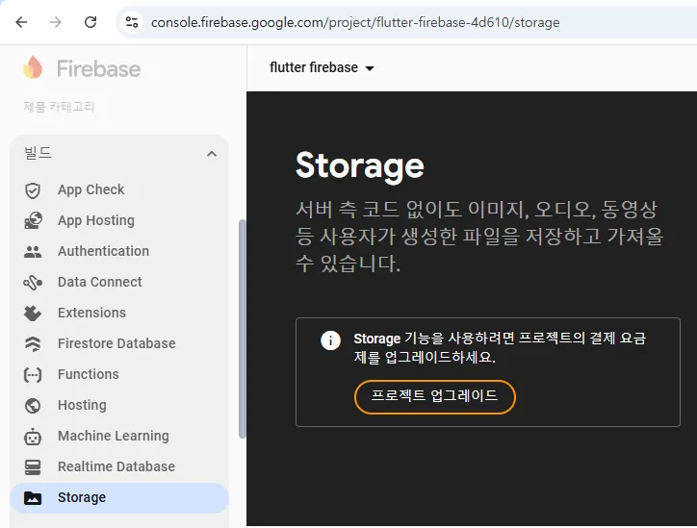Go to Authentication section

tap(119, 251)
